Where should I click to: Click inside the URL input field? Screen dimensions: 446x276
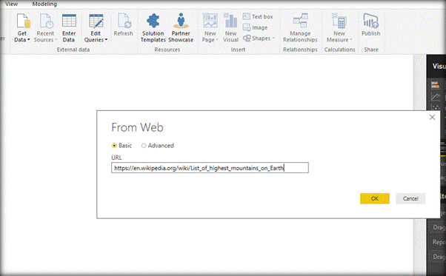tap(210, 168)
